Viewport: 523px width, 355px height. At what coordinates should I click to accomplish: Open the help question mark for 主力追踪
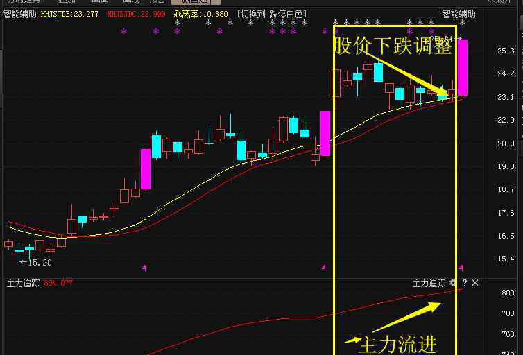(x=465, y=283)
